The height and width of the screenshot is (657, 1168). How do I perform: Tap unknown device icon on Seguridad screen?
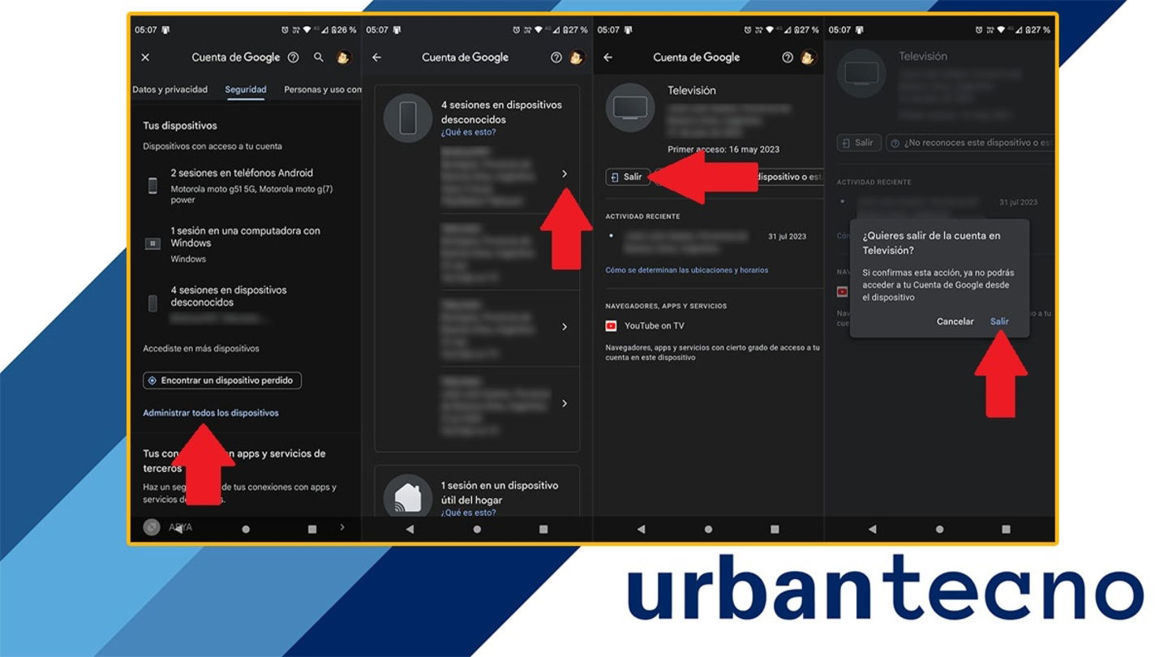(x=152, y=303)
